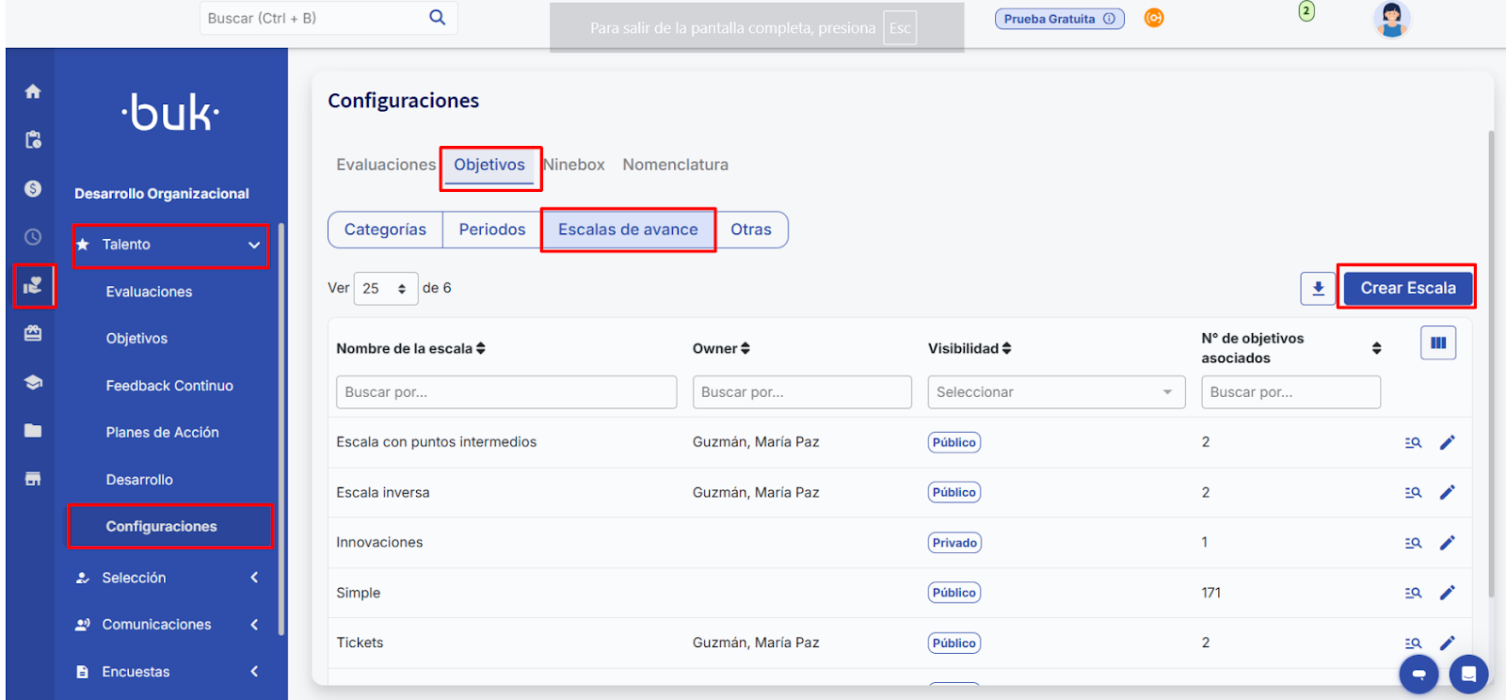View details icon for Innovaciones row
Viewport: 1506px width, 700px height.
point(1413,543)
